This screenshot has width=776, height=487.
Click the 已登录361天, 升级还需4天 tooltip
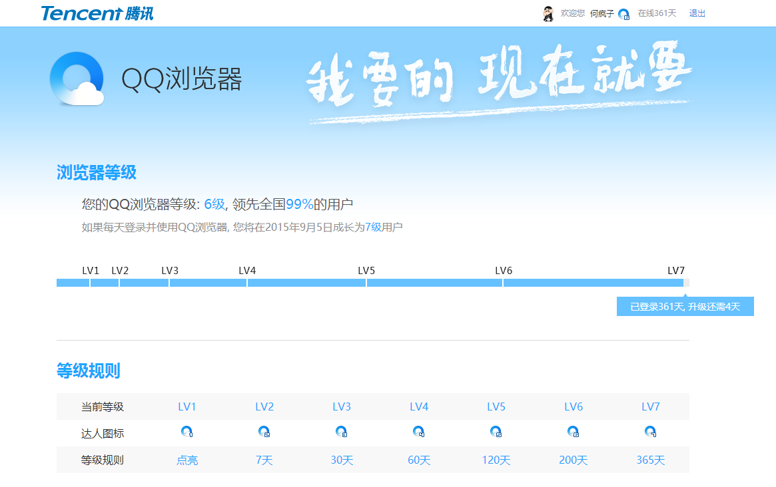(685, 307)
